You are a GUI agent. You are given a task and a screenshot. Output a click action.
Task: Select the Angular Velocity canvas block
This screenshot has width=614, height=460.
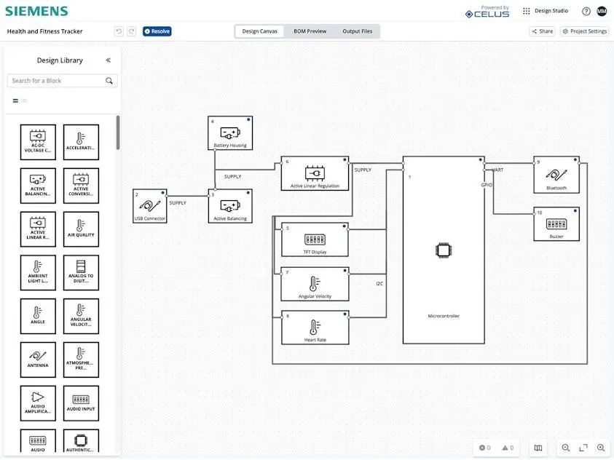[x=315, y=284]
